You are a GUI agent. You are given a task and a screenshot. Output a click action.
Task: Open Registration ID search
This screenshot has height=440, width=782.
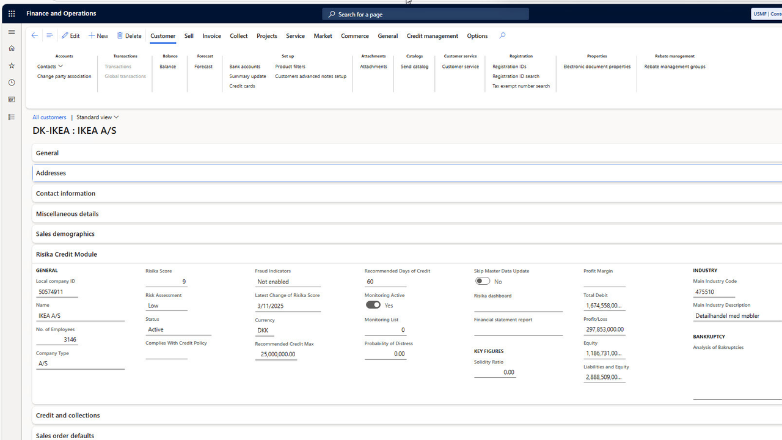(x=516, y=76)
